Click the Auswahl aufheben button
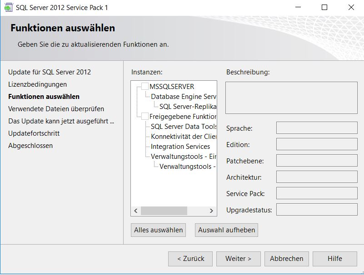 [x=227, y=230]
